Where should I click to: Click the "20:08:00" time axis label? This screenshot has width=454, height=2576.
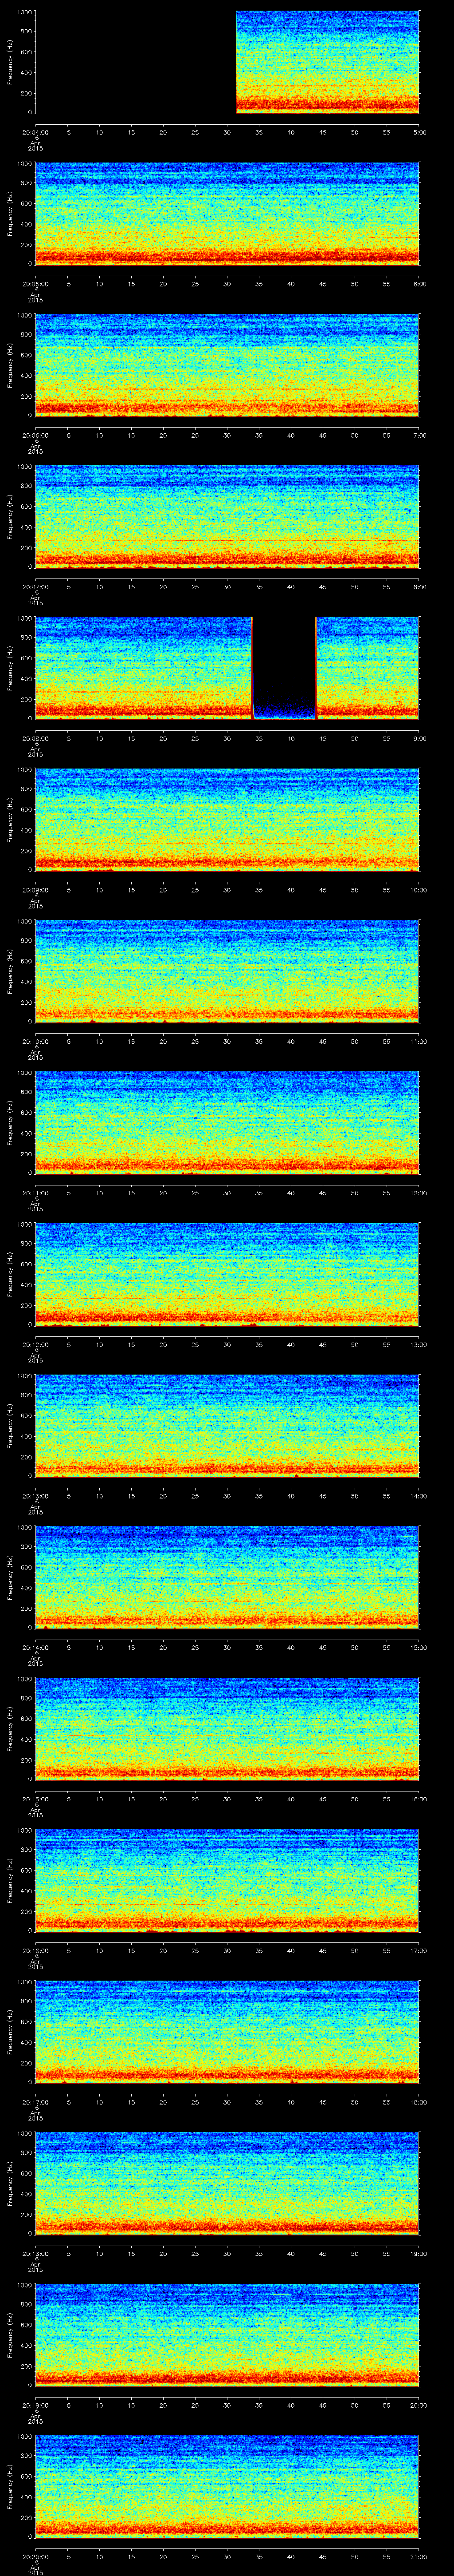coord(35,738)
